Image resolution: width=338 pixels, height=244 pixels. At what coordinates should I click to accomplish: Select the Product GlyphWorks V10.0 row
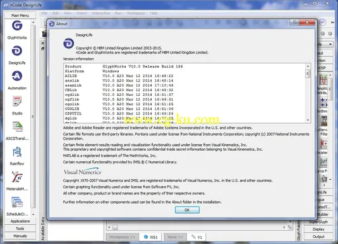pos(124,66)
